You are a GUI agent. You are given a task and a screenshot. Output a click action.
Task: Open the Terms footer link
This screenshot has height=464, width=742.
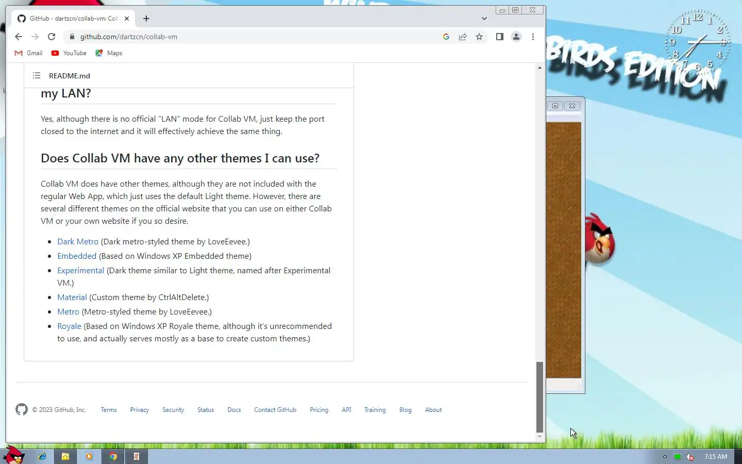pos(109,410)
